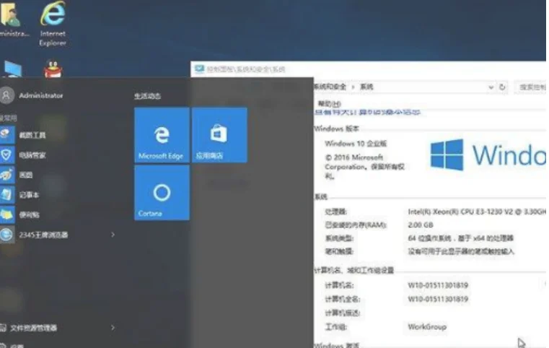The height and width of the screenshot is (348, 549).
Task: Open the Microsoft Edge tile
Action: tap(162, 135)
